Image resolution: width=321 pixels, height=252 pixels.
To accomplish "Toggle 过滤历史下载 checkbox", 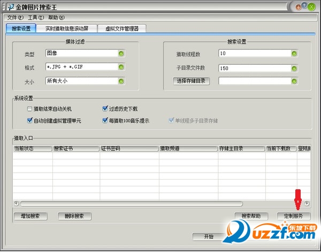I will [x=105, y=108].
